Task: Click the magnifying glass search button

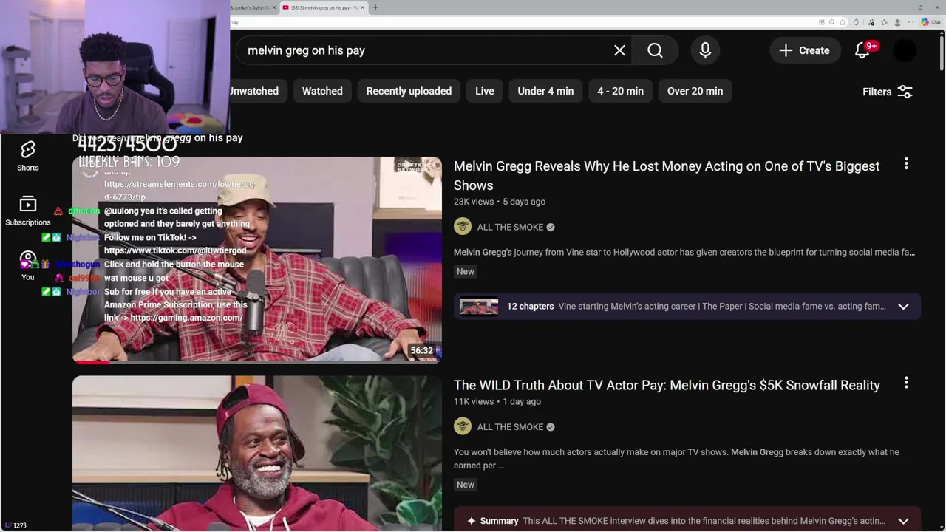Action: tap(655, 50)
